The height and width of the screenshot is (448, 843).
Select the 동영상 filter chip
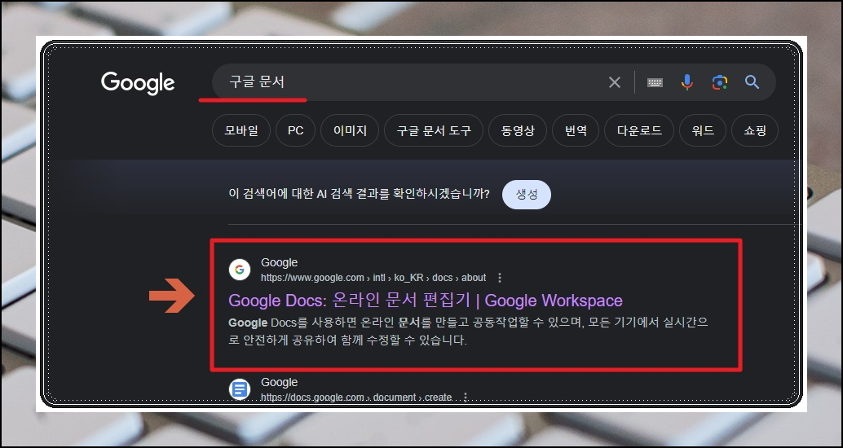(518, 130)
